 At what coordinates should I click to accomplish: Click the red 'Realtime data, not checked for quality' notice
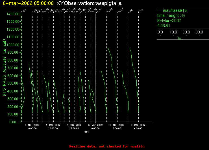(x=107, y=146)
